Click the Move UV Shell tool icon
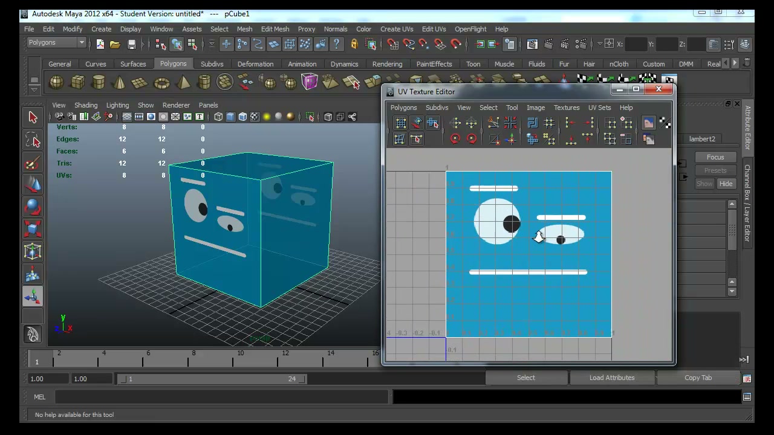Screen dimensions: 774x435 tap(417, 123)
